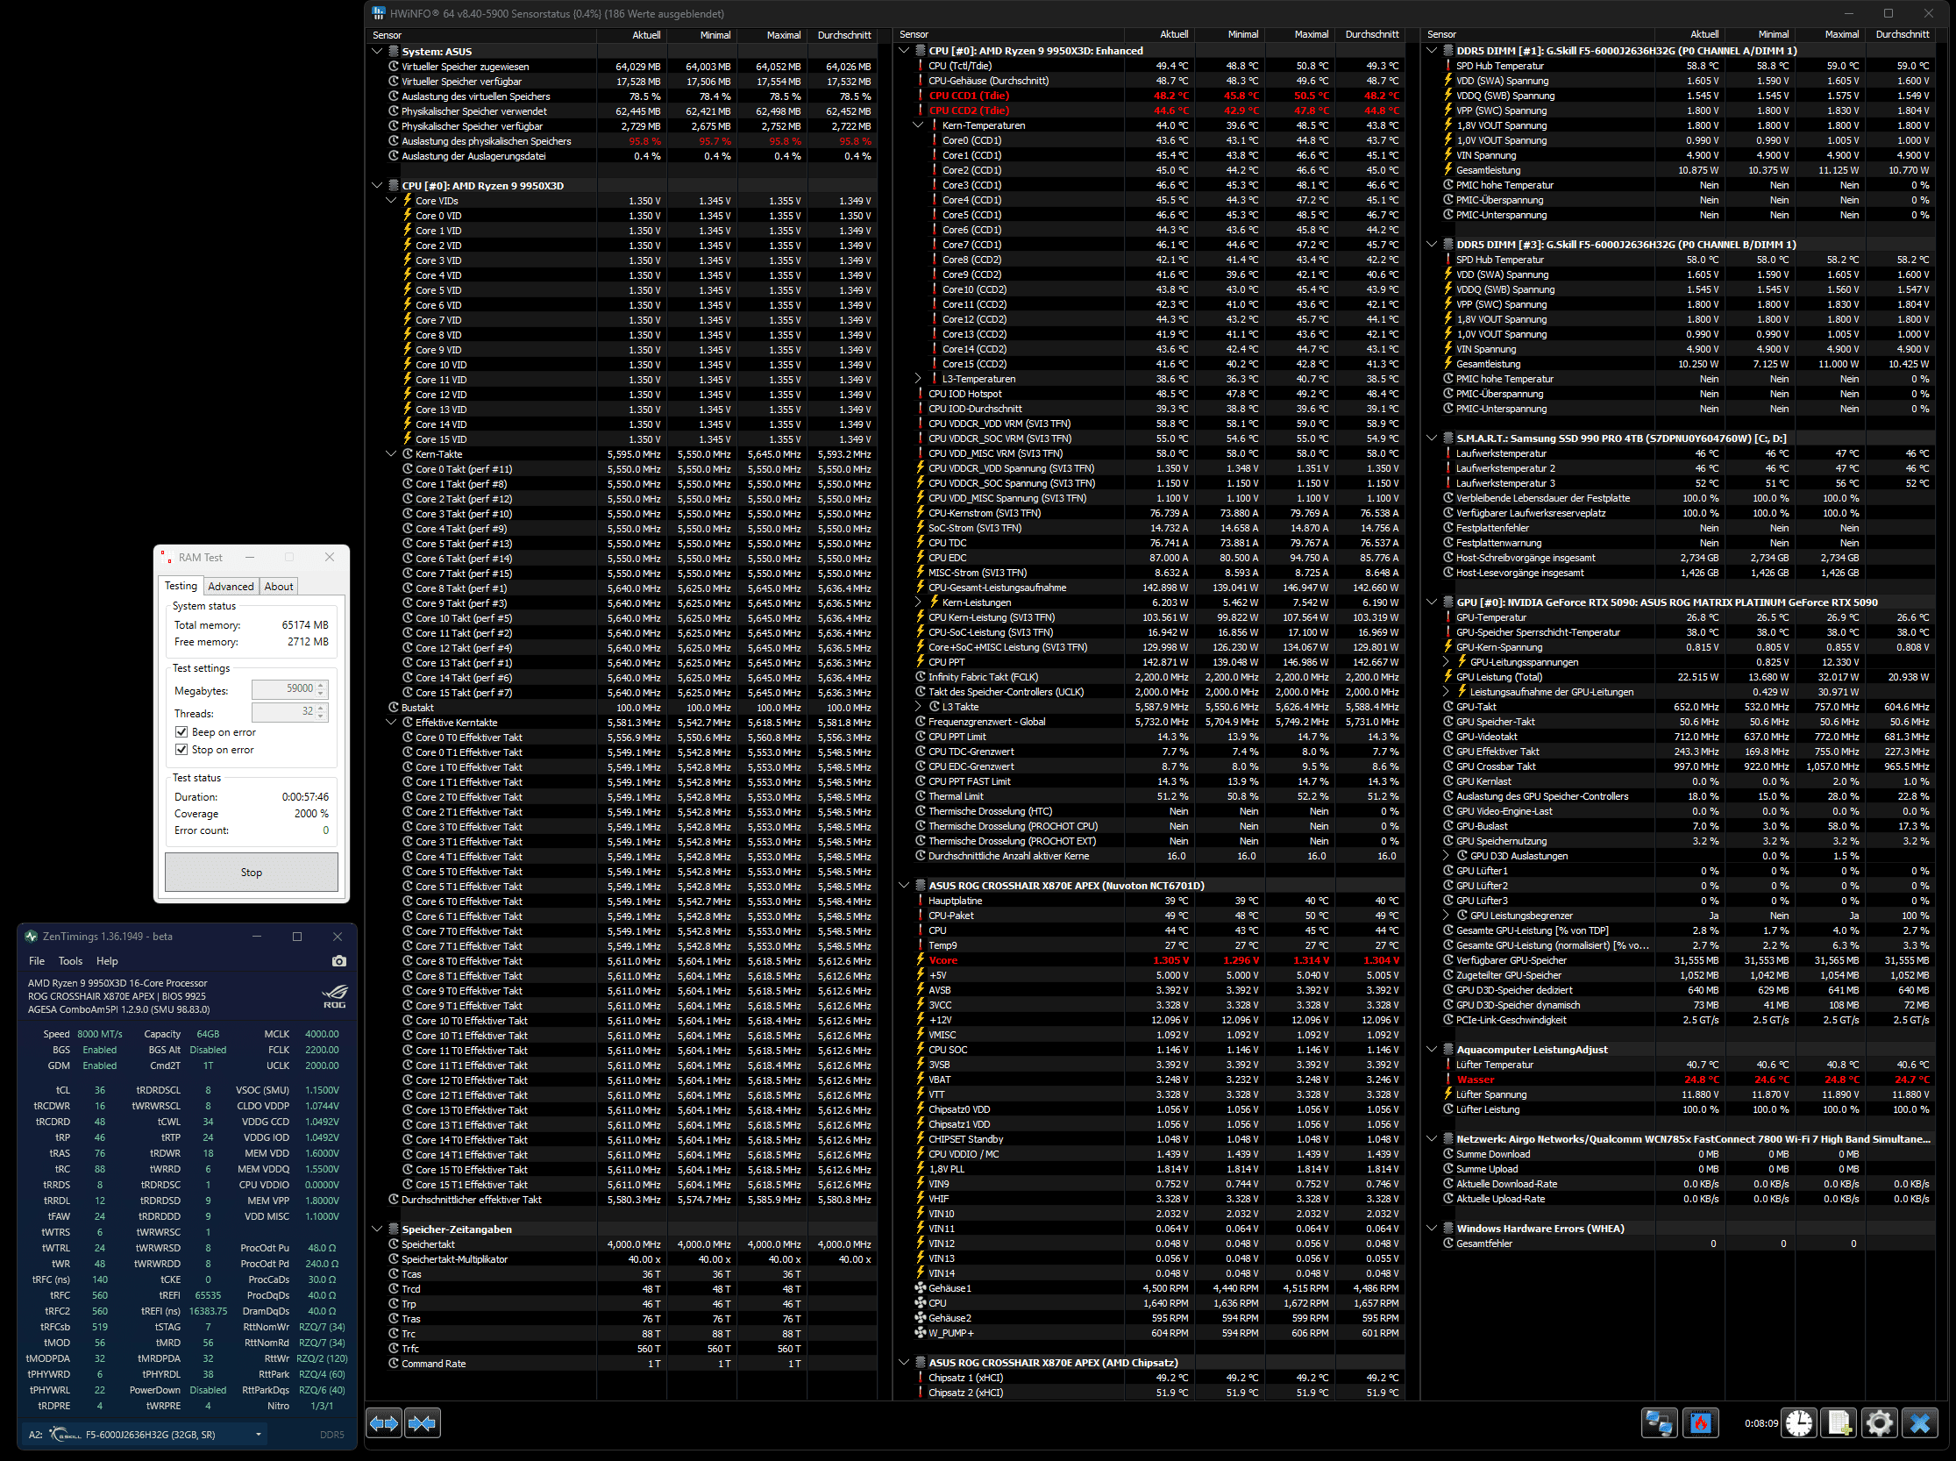Screen dimensions: 1956x1461
Task: Open the remote network monitoring icon
Action: 1658,1423
